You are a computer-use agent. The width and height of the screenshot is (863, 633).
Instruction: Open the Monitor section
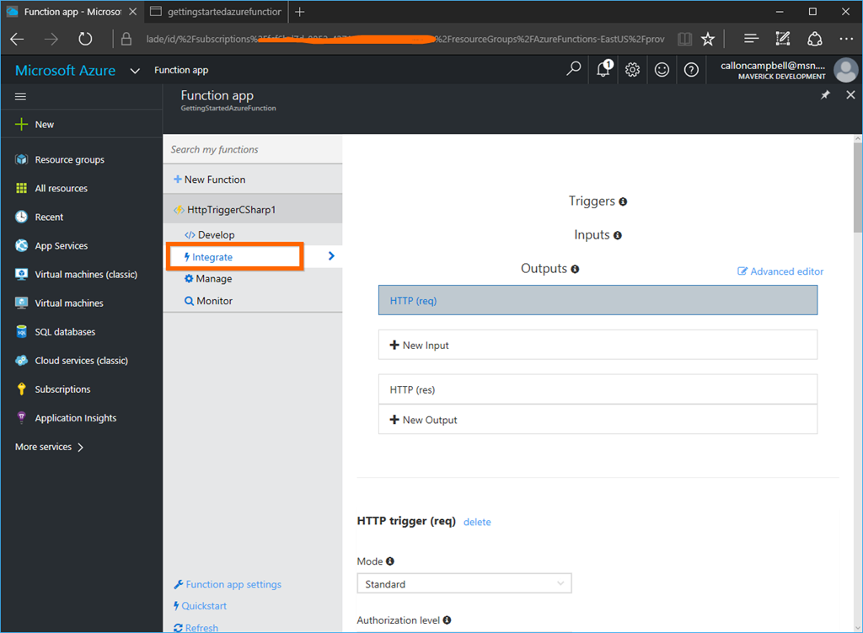point(214,301)
